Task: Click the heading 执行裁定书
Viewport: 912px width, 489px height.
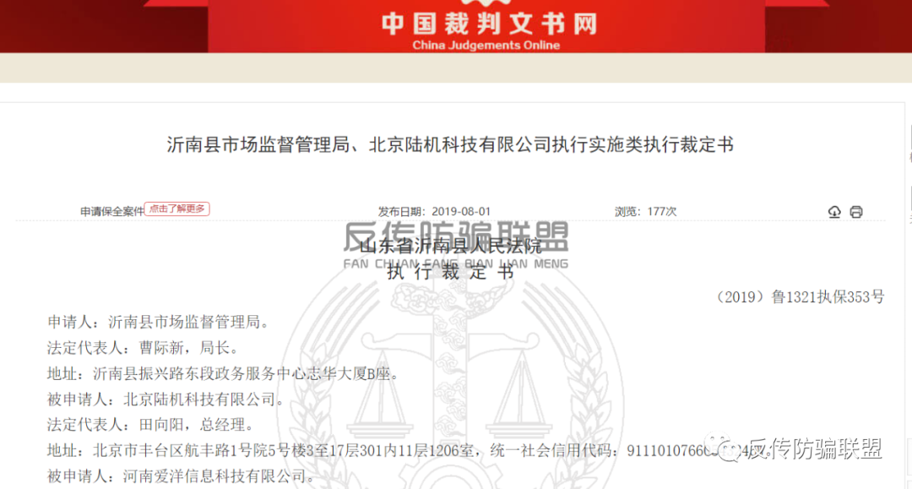Action: 451,272
